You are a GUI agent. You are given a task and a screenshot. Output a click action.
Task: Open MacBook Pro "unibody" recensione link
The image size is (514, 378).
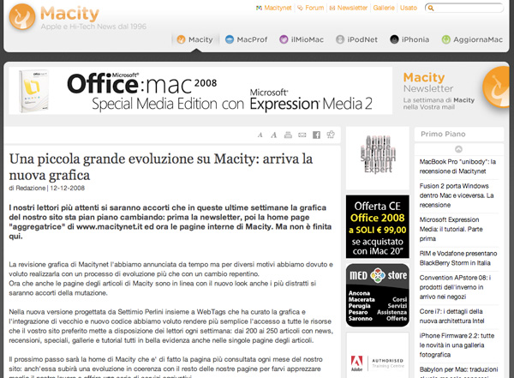coord(457,166)
